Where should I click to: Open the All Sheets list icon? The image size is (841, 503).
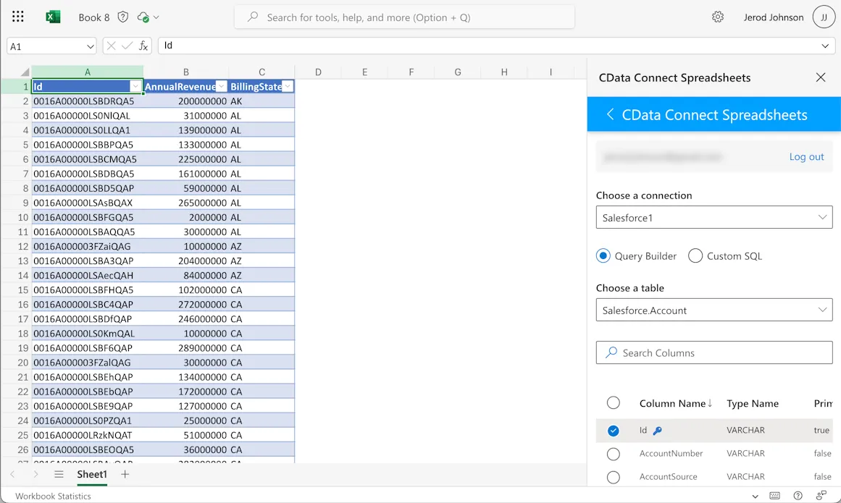point(59,474)
